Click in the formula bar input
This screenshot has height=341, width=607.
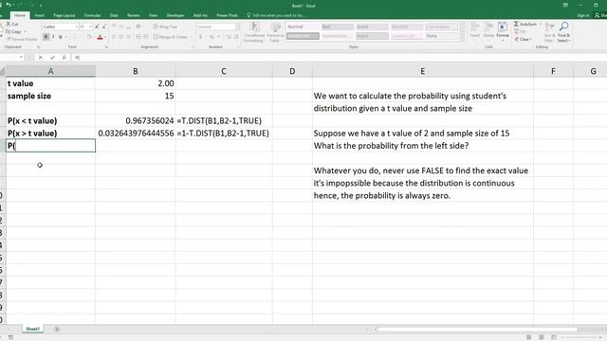pyautogui.click(x=340, y=57)
